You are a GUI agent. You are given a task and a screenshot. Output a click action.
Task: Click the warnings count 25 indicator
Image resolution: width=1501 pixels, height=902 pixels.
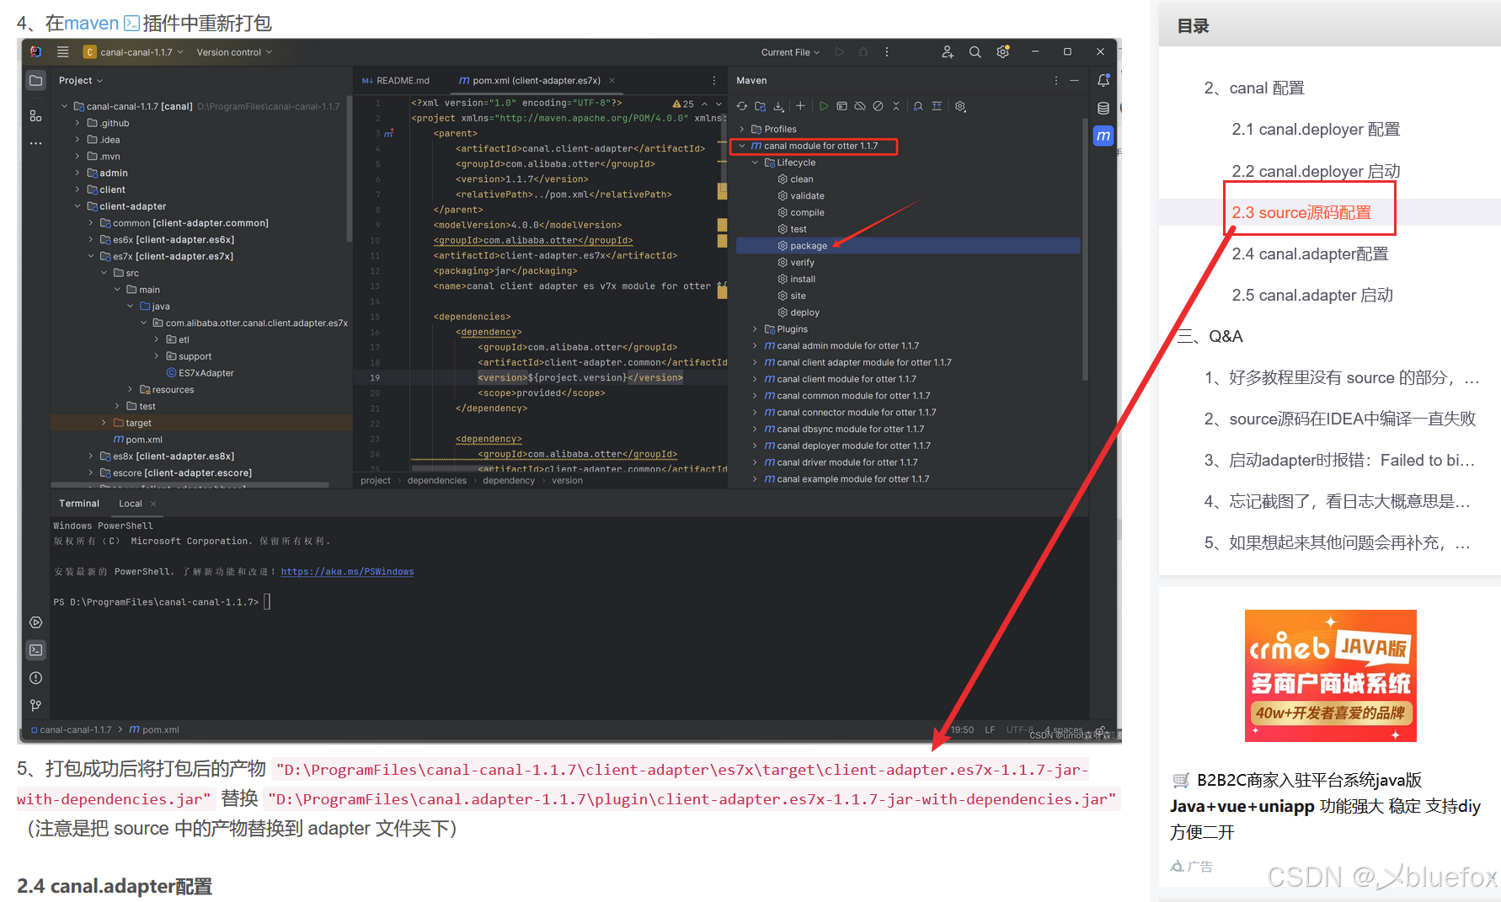pyautogui.click(x=683, y=104)
